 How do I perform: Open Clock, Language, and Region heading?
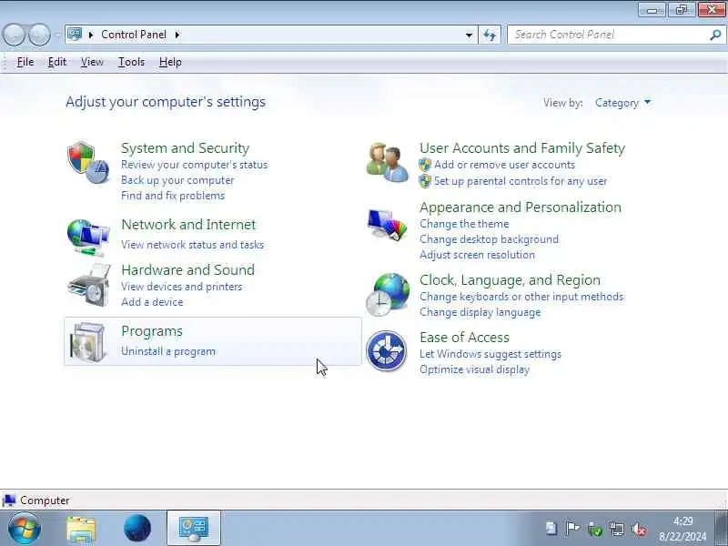[510, 280]
